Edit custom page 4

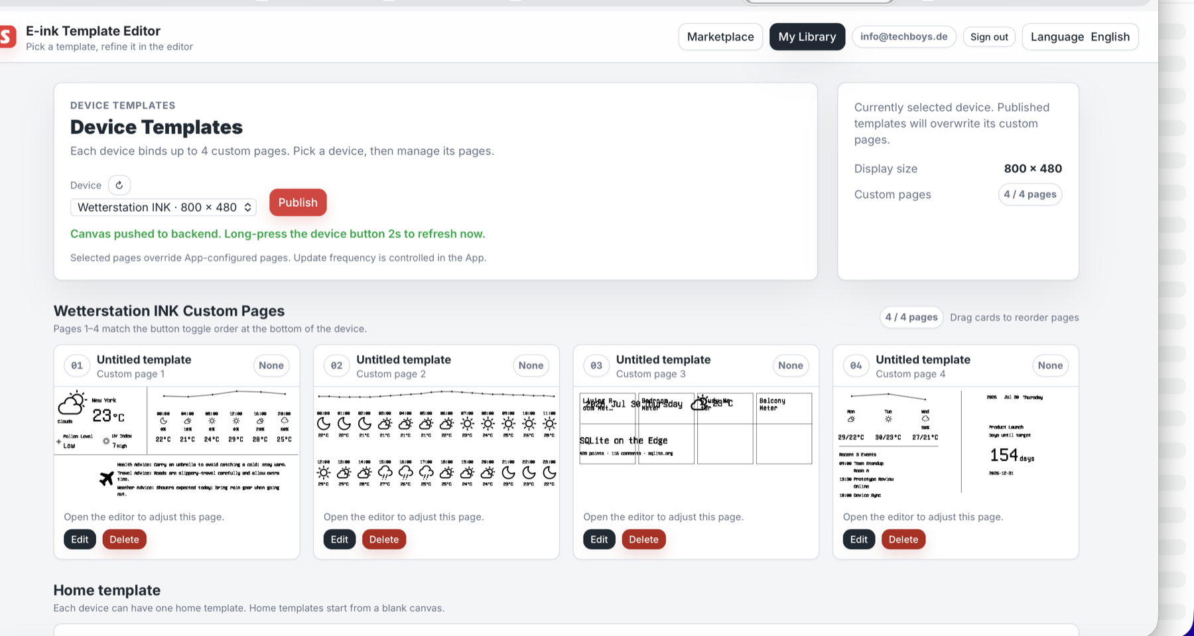[x=859, y=539]
